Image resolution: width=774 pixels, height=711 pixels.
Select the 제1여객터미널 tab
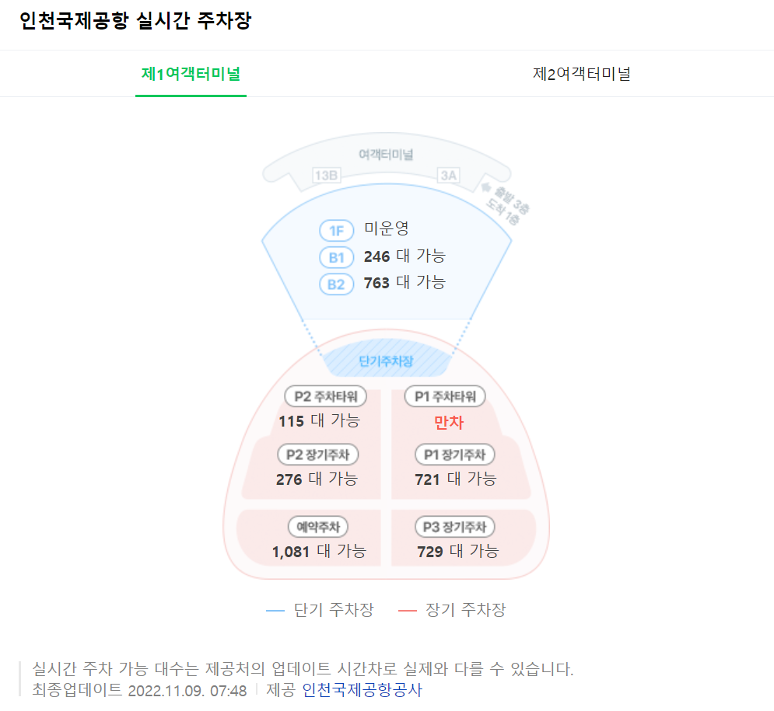tap(191, 74)
